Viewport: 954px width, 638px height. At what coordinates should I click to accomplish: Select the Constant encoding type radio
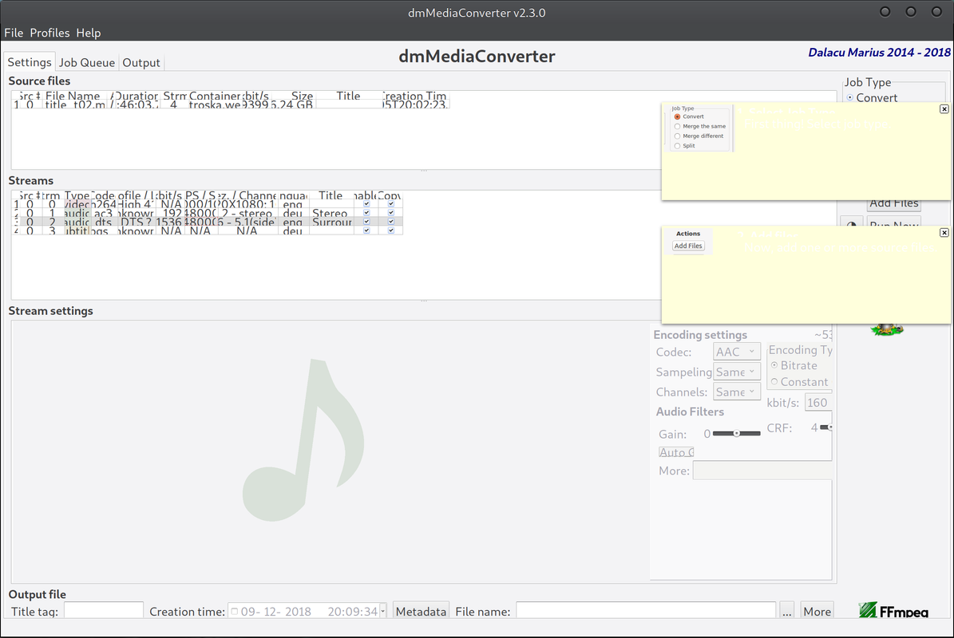[774, 381]
